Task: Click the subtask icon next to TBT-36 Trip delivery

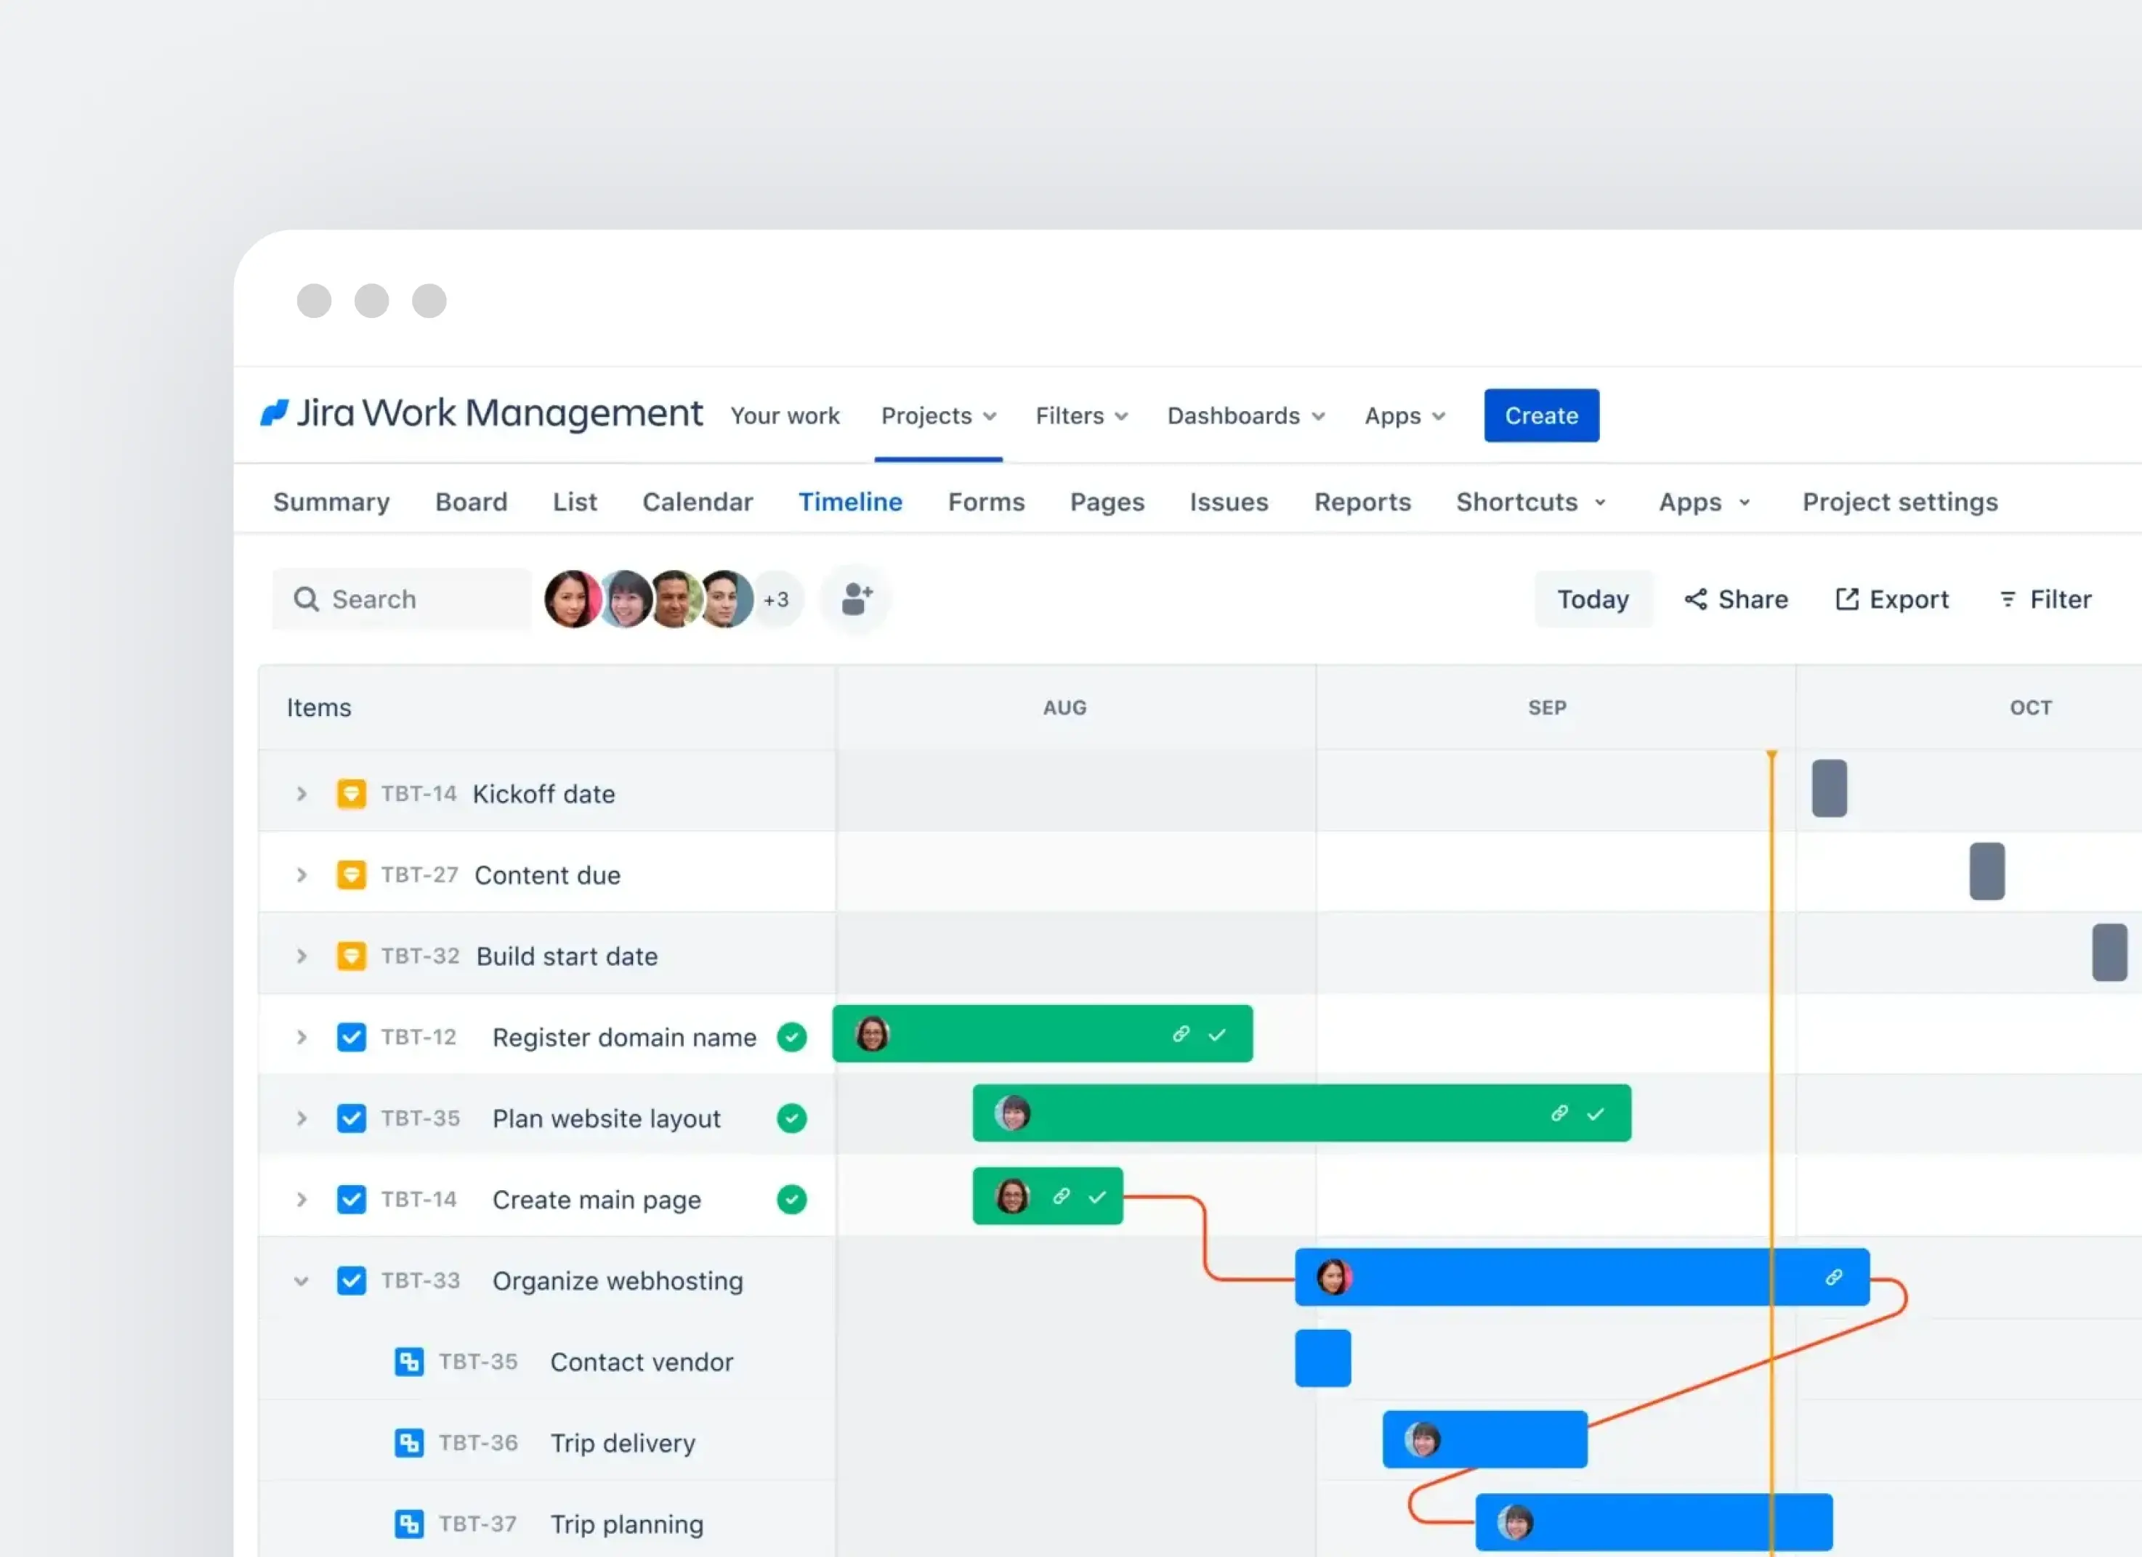Action: coord(409,1442)
